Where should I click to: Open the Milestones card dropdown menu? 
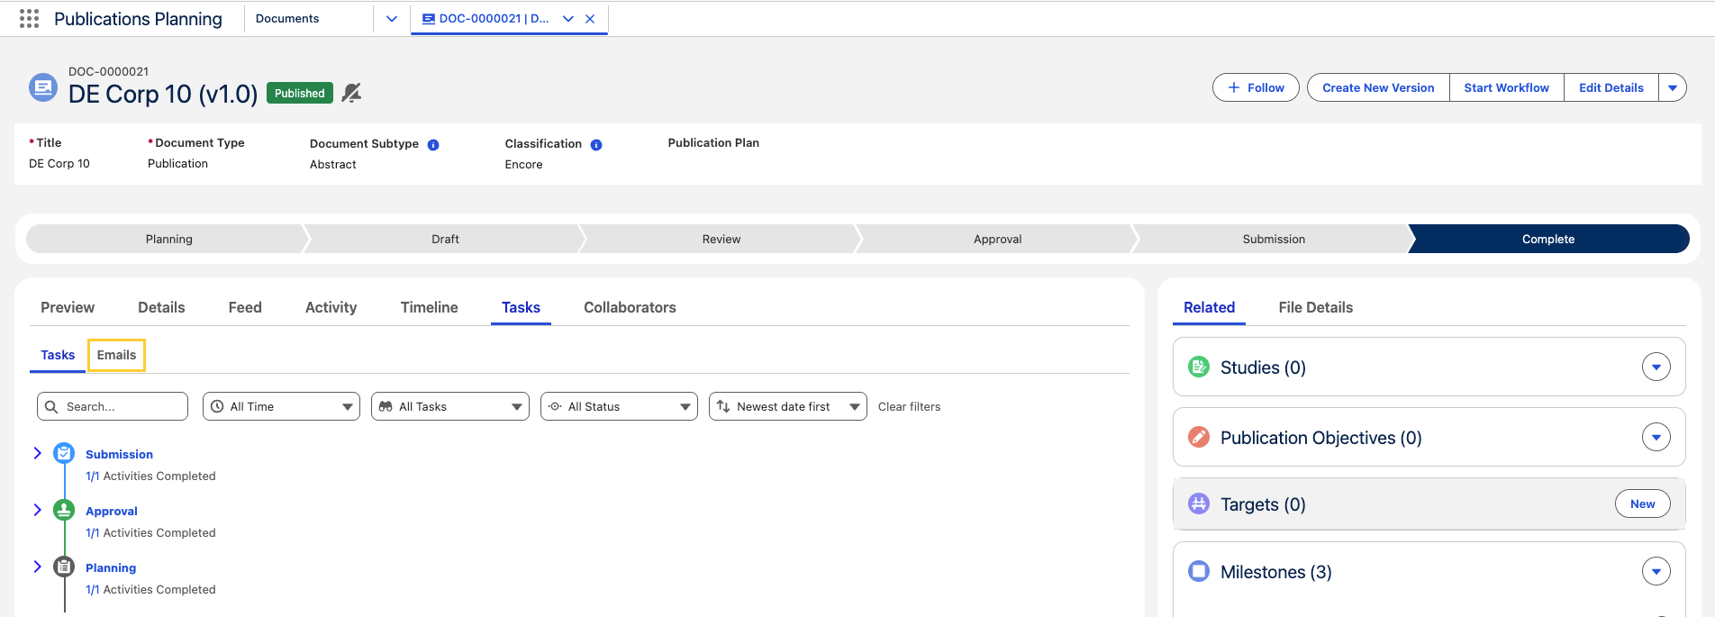[x=1656, y=571]
